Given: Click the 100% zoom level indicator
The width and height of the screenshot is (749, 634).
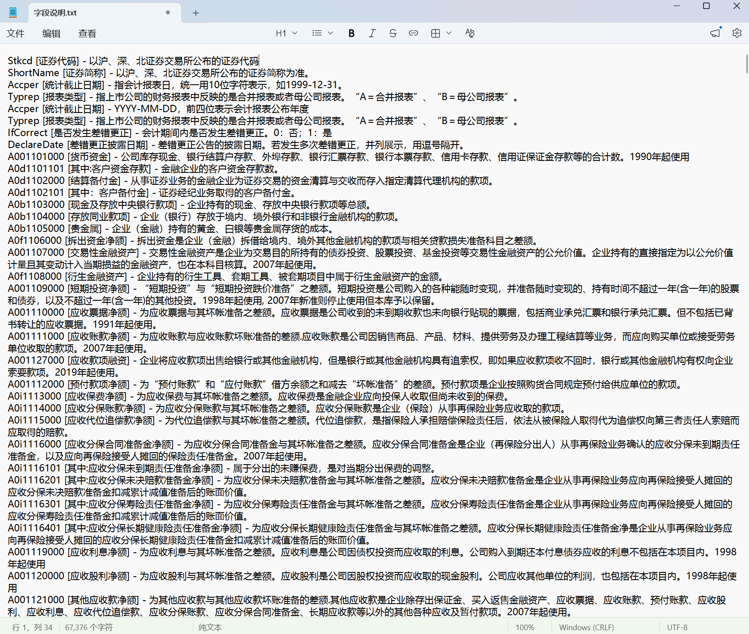Looking at the screenshot, I should tap(525, 627).
